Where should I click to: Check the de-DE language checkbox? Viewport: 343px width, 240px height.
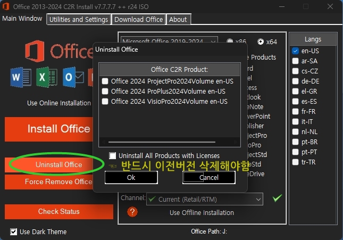295,81
